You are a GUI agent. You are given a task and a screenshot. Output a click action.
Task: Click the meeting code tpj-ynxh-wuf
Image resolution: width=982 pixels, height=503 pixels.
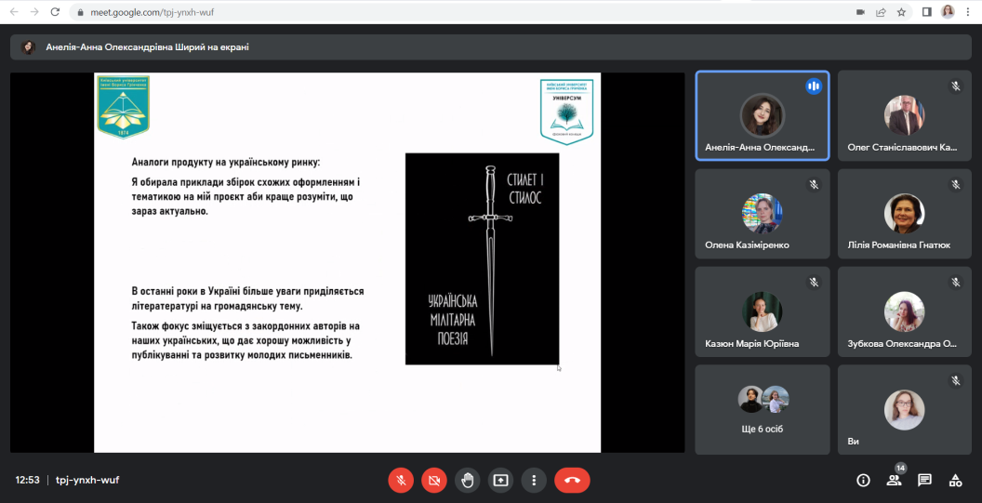87,481
